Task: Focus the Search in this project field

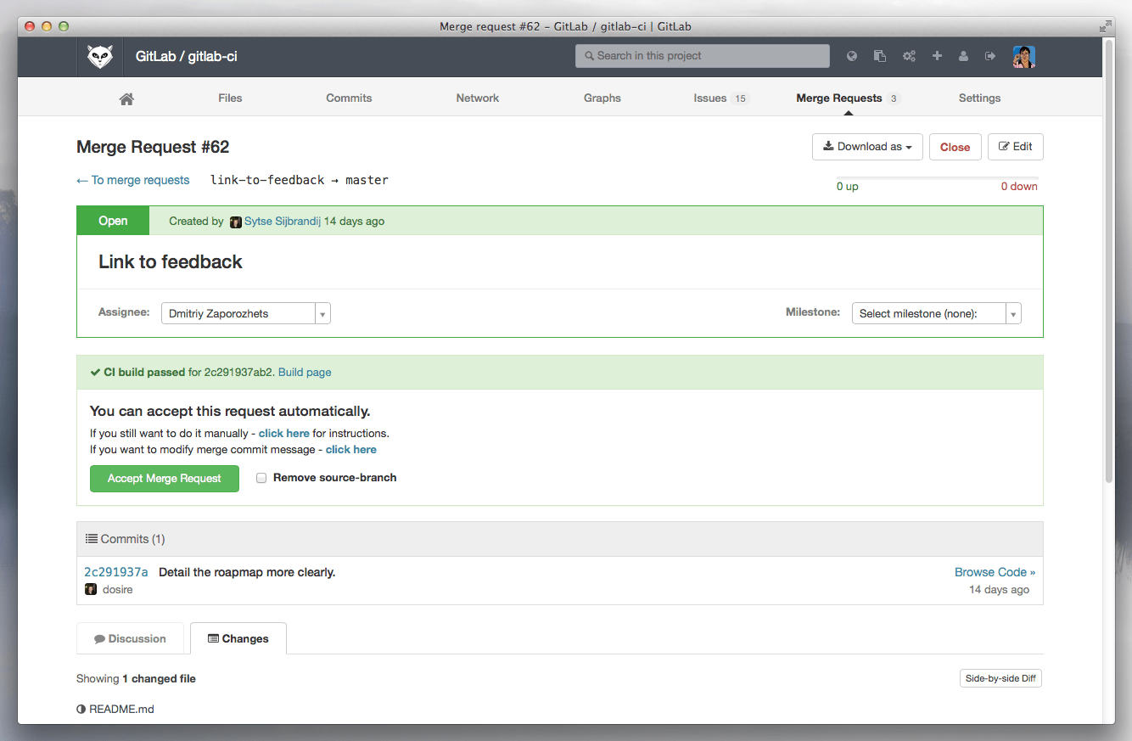Action: click(x=703, y=56)
